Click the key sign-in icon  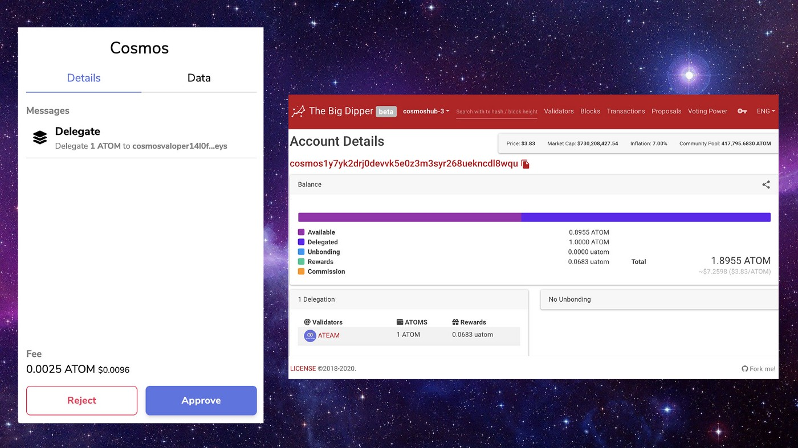742,112
